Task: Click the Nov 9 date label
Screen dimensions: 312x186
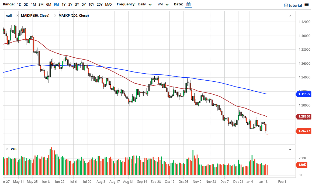Action: pyautogui.click(x=197, y=182)
